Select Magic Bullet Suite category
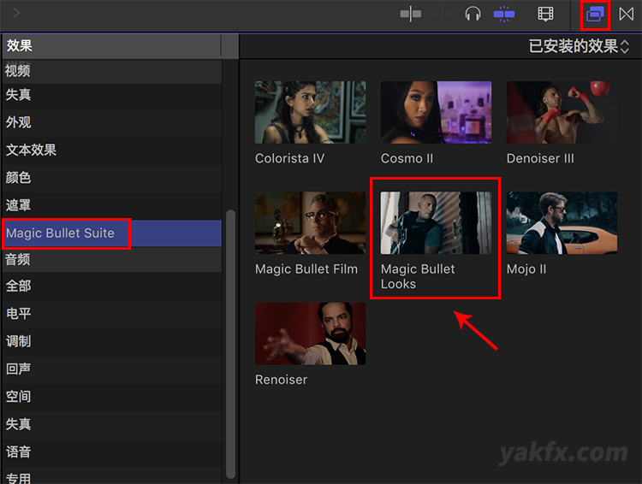This screenshot has width=642, height=484. click(112, 233)
